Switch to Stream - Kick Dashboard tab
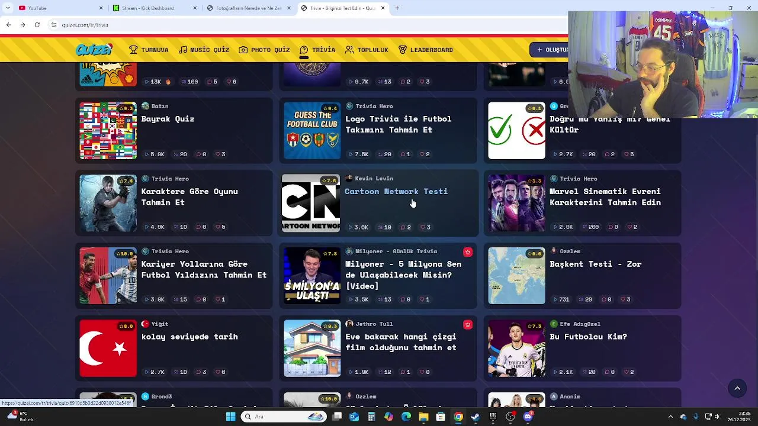 pyautogui.click(x=155, y=8)
